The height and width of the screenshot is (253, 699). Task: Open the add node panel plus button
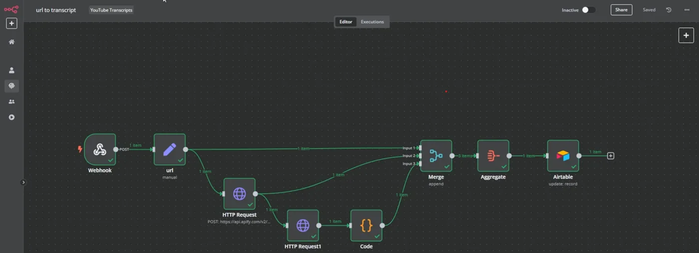(x=686, y=35)
